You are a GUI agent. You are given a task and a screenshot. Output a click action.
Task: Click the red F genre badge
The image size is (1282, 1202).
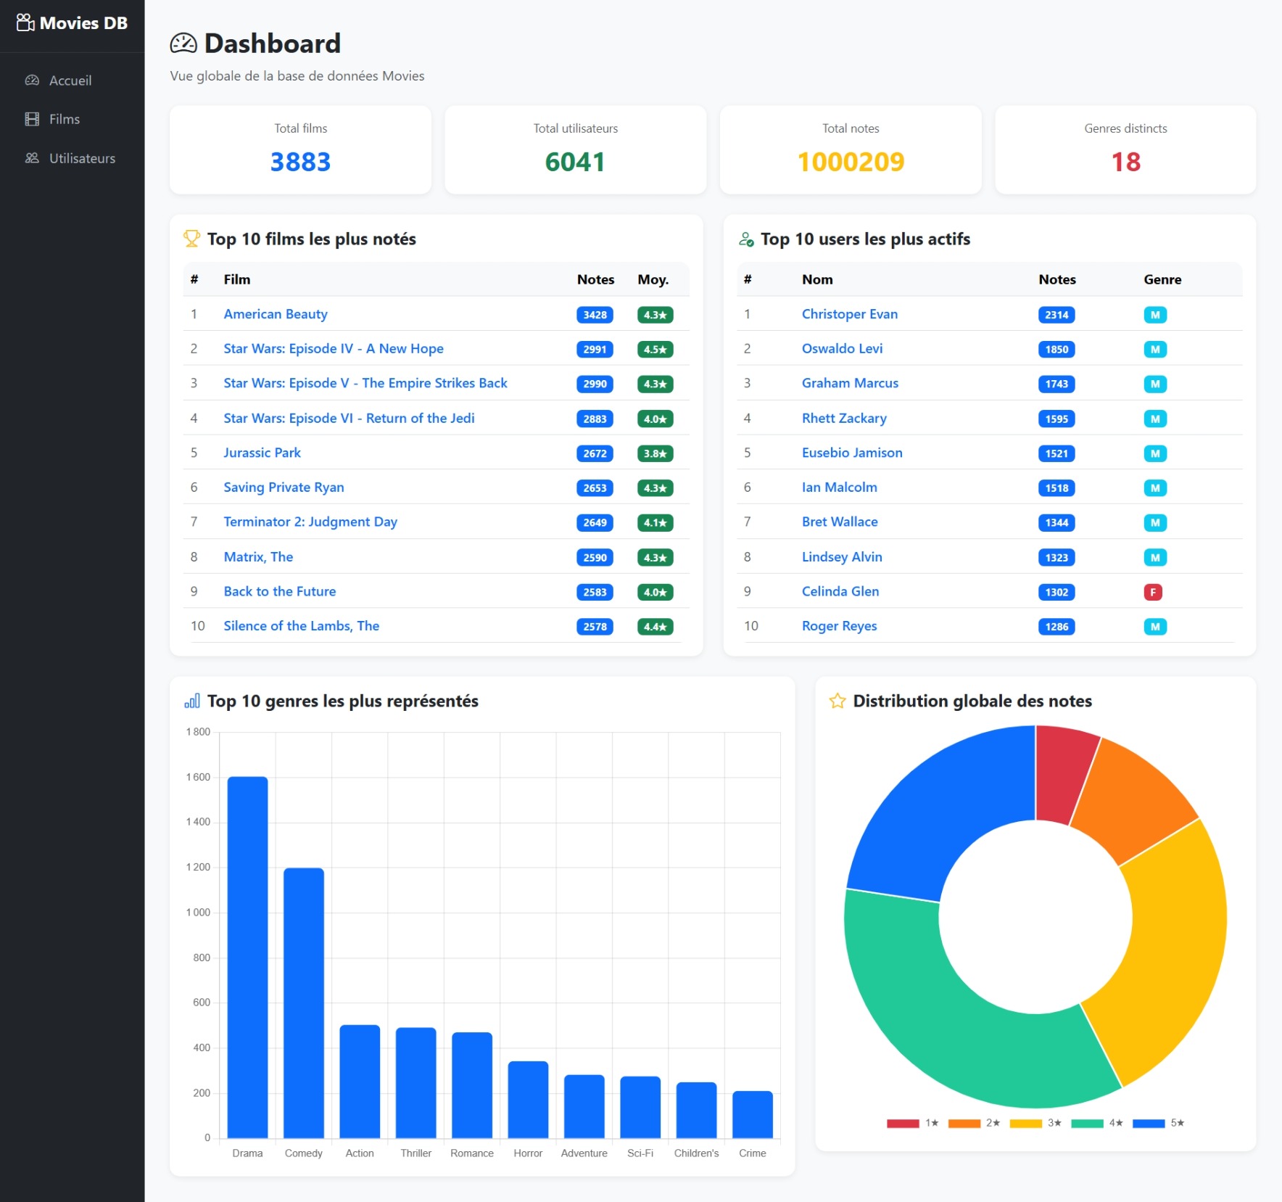[1153, 592]
